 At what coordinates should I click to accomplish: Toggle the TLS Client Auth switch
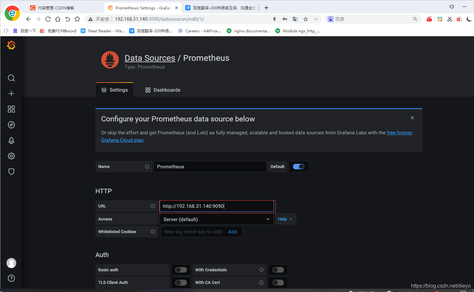pyautogui.click(x=181, y=282)
